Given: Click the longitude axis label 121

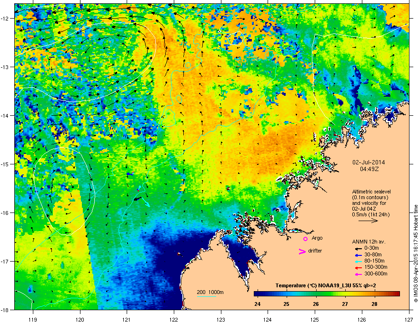Looking at the screenshot, I should click(127, 319).
